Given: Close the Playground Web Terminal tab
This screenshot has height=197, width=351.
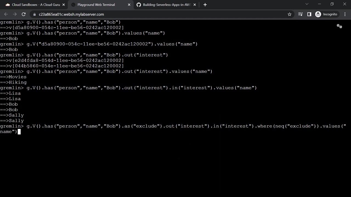Looking at the screenshot, I should coord(129,5).
